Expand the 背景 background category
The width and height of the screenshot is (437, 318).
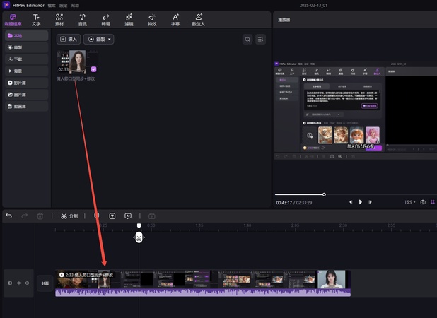pos(18,71)
